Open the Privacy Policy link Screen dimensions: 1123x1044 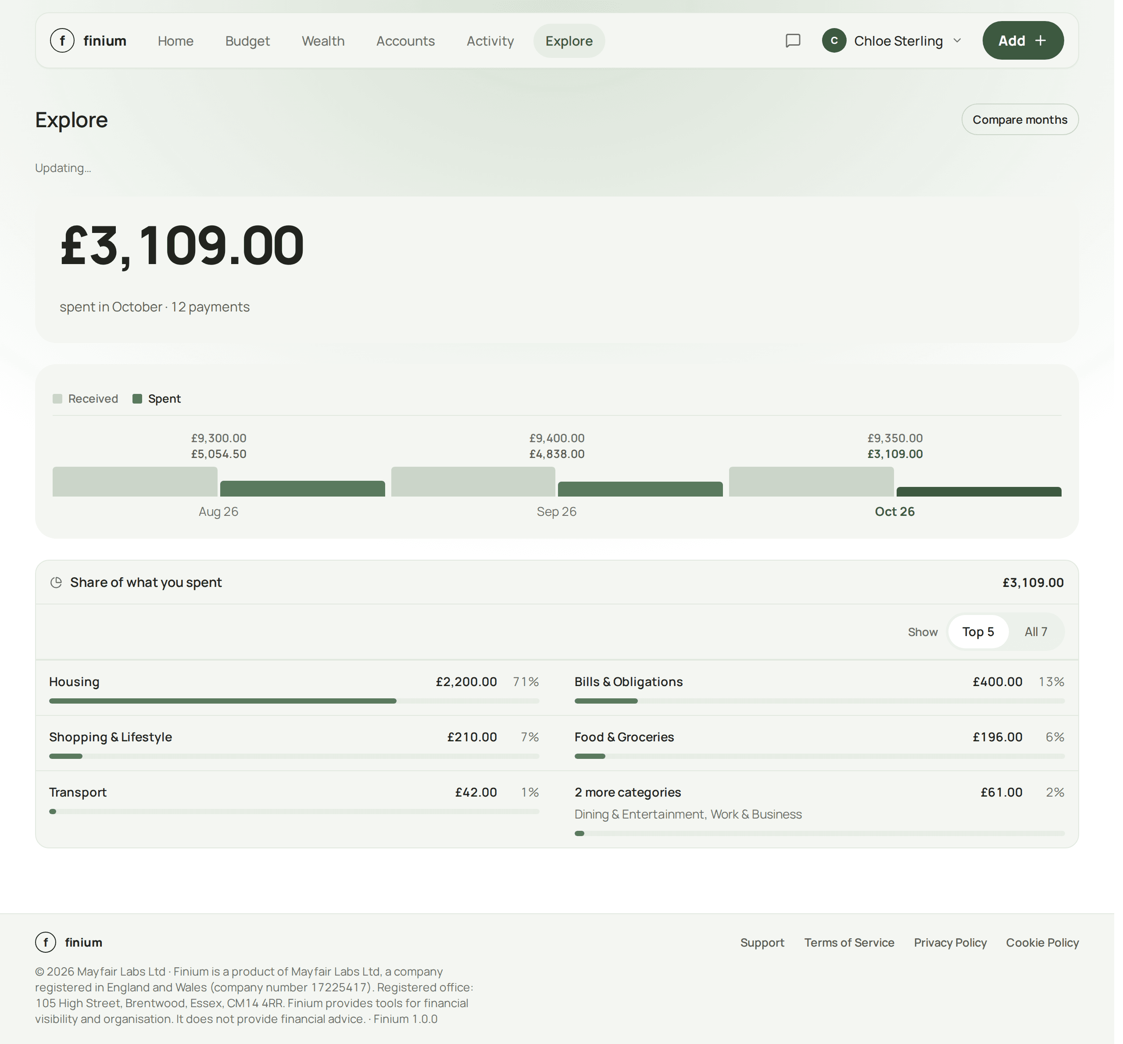point(950,943)
